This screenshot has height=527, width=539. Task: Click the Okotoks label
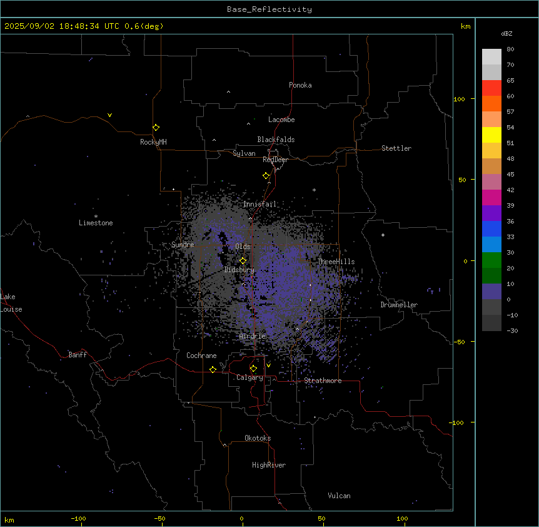(x=258, y=438)
